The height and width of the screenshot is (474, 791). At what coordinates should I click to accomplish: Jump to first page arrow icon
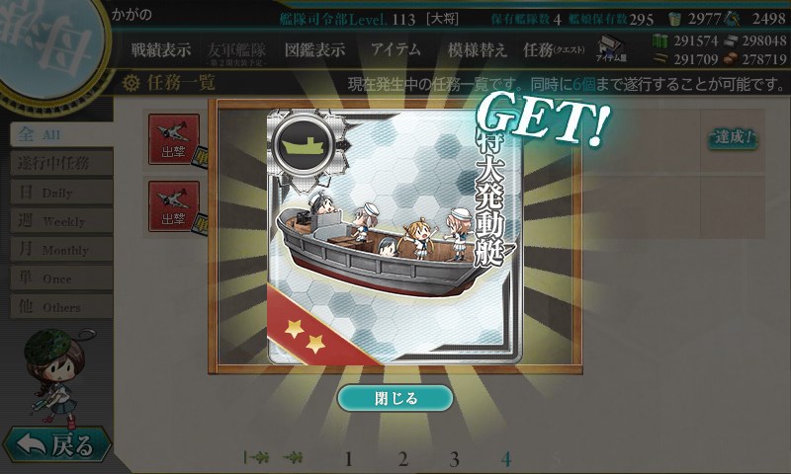point(256,458)
